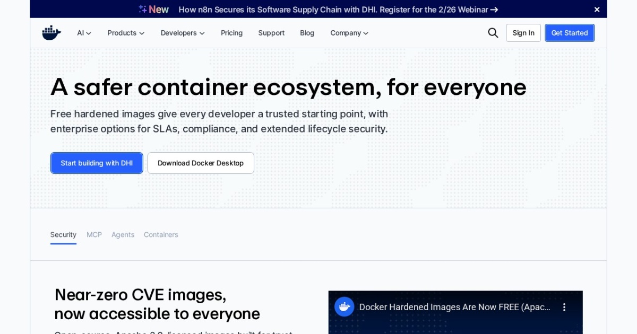Click the arrow icon after the webinar text
Viewport: 637px width, 334px height.
pyautogui.click(x=494, y=10)
